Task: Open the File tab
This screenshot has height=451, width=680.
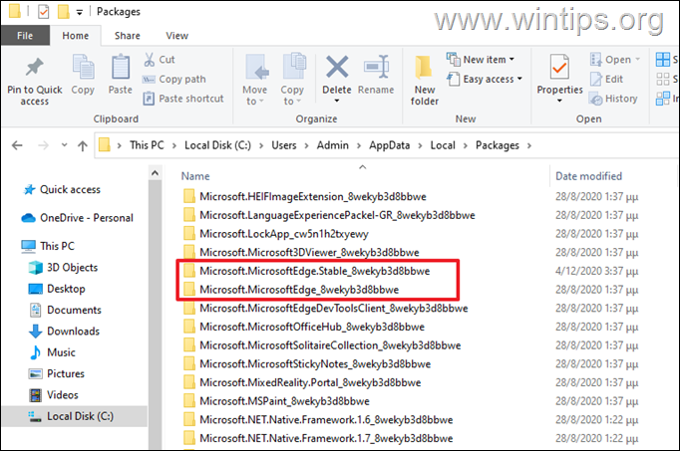Action: pos(25,36)
